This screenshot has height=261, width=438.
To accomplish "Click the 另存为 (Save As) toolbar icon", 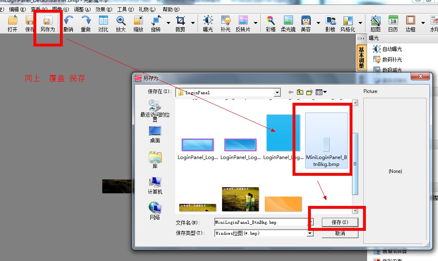I will point(47,24).
